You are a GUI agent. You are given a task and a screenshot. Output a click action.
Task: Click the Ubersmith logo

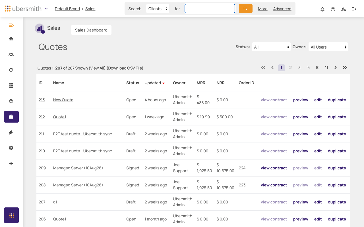(23, 9)
